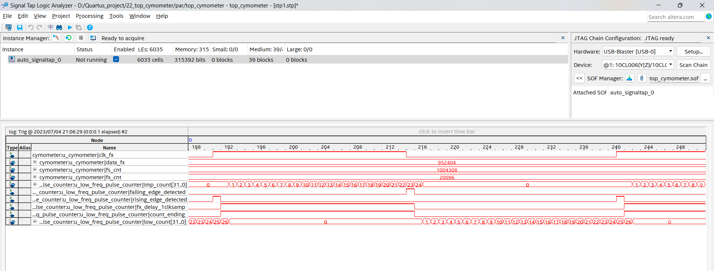Start Autorun Analysis from Instance Manager
The width and height of the screenshot is (714, 271).
68,38
